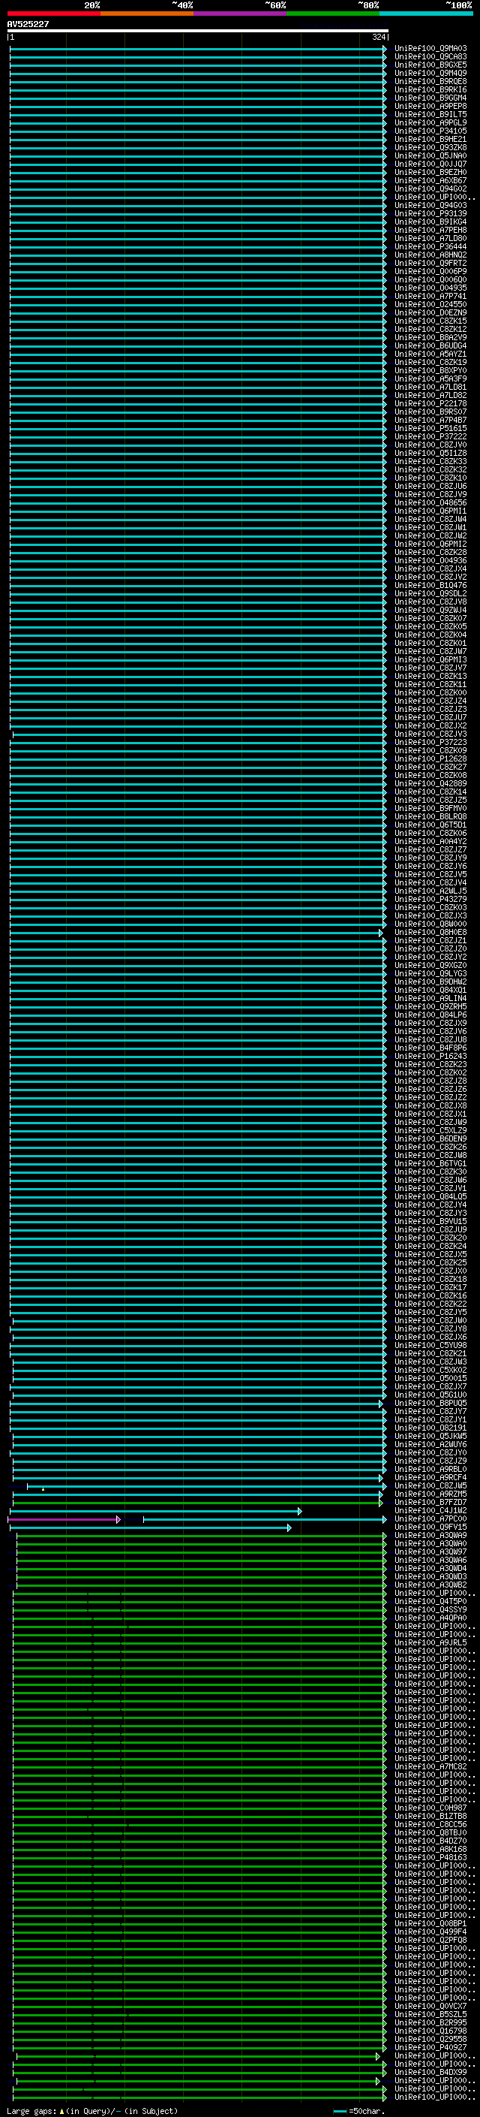
Task: Select the UniRef100_A7PC00 label
Action: 430,1518
